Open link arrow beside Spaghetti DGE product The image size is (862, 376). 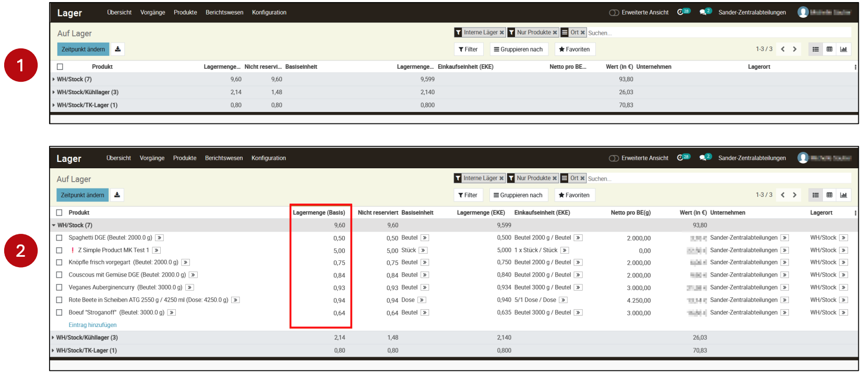click(x=160, y=238)
